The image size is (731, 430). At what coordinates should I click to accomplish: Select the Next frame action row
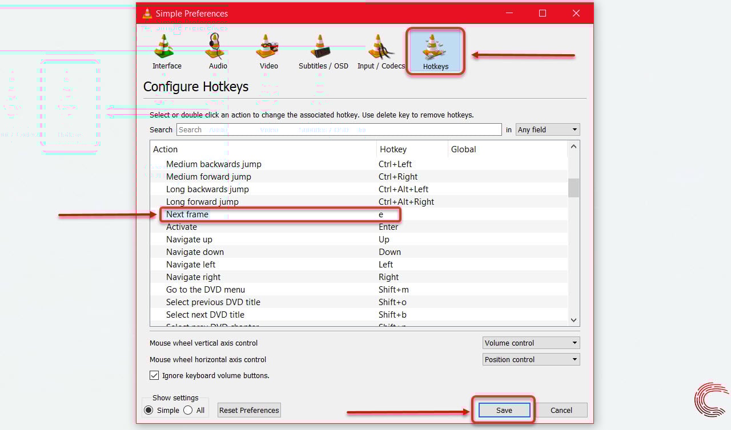click(x=359, y=214)
